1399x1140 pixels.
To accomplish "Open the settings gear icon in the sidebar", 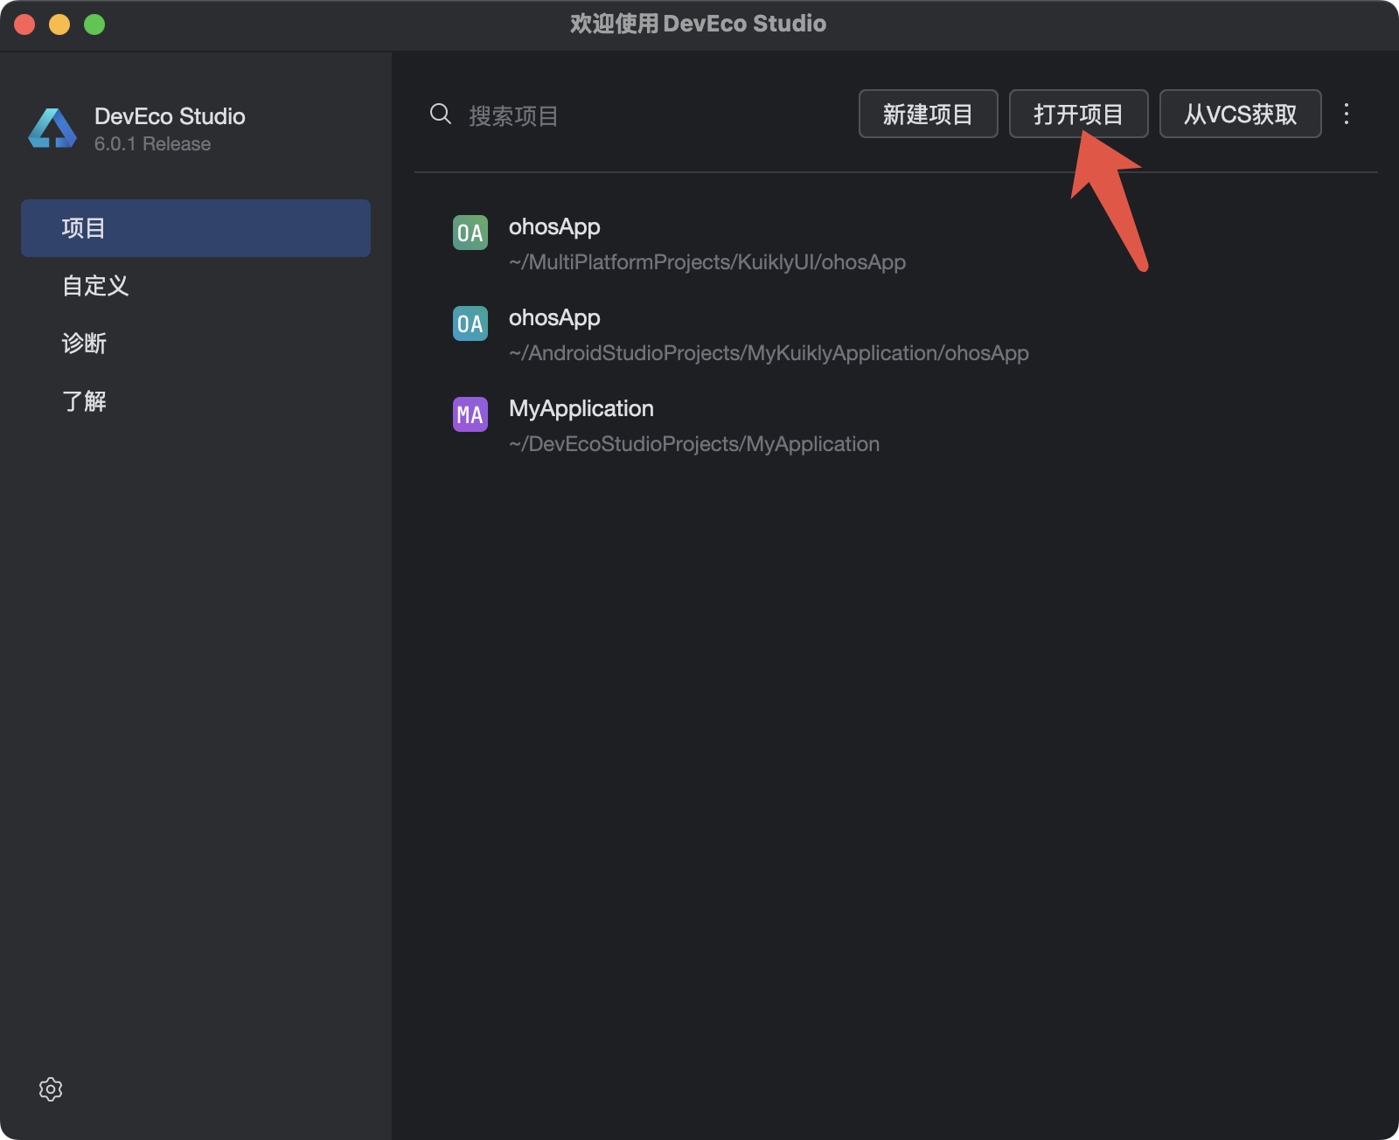I will click(x=51, y=1088).
